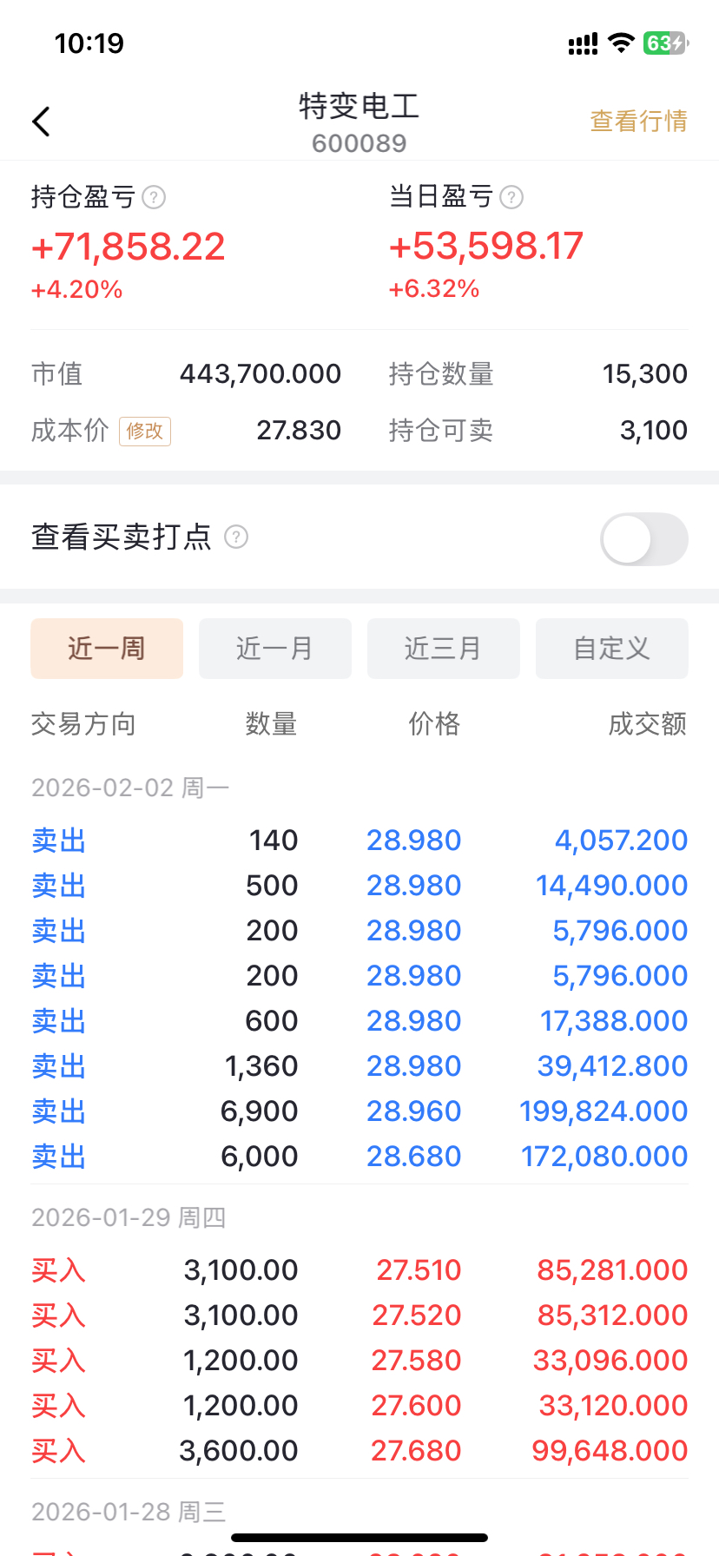Tap the +4.20% percentage
Screen dimensions: 719x1556
pos(76,289)
